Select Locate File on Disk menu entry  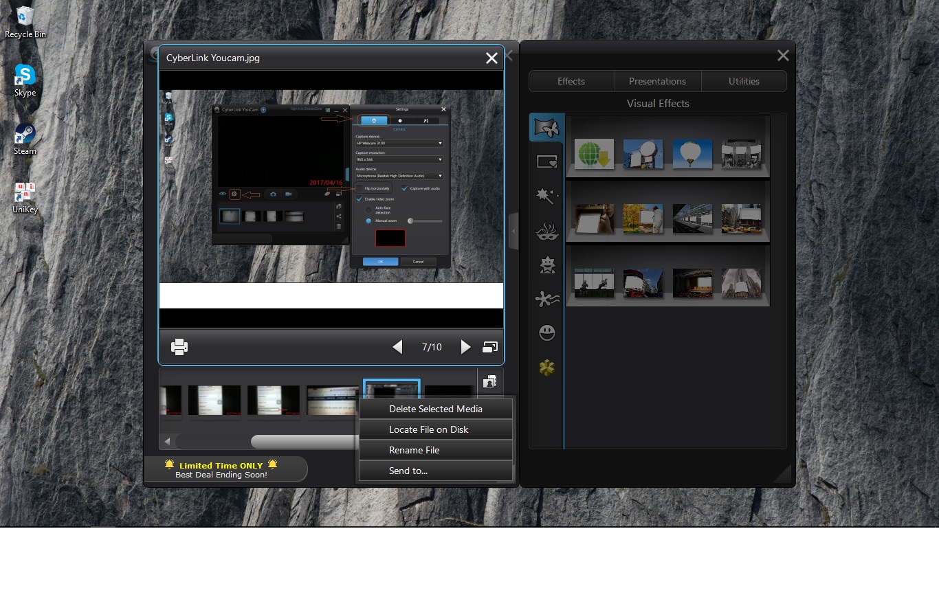[436, 429]
